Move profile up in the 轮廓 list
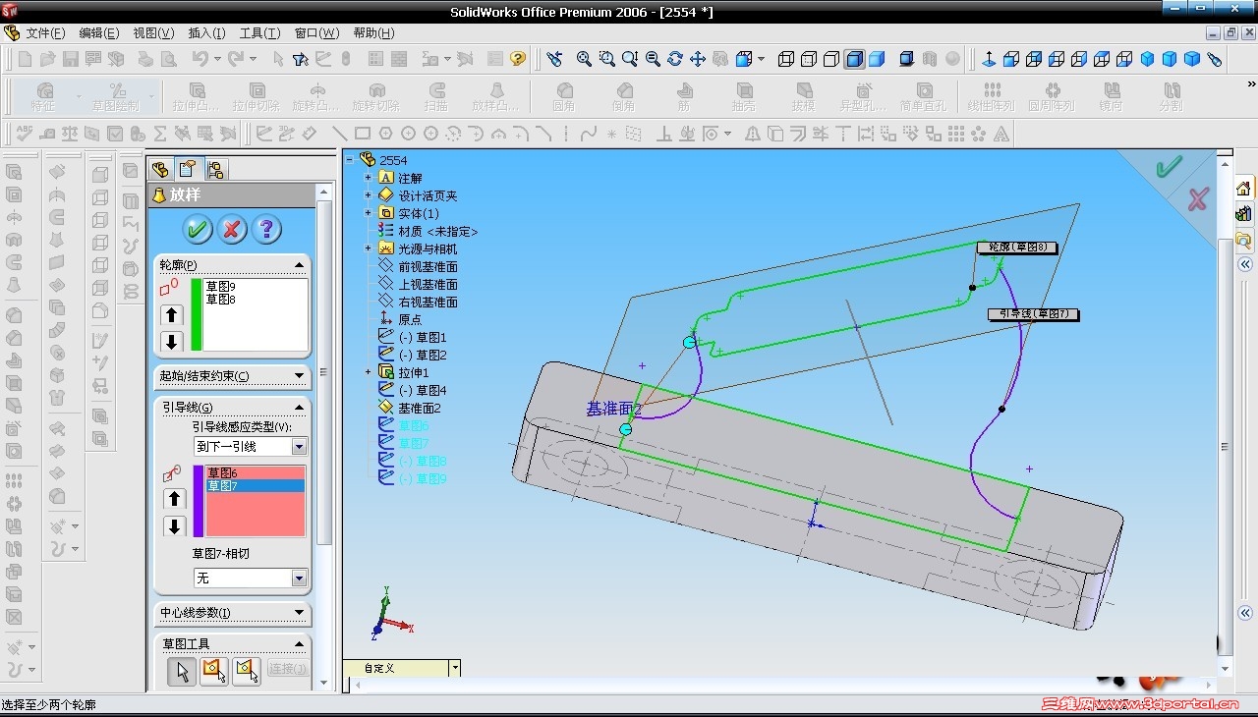1258x717 pixels. tap(172, 315)
